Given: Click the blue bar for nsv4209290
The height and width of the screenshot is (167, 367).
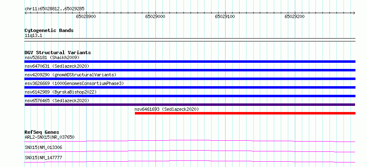Looking at the screenshot, I should tap(190, 79).
